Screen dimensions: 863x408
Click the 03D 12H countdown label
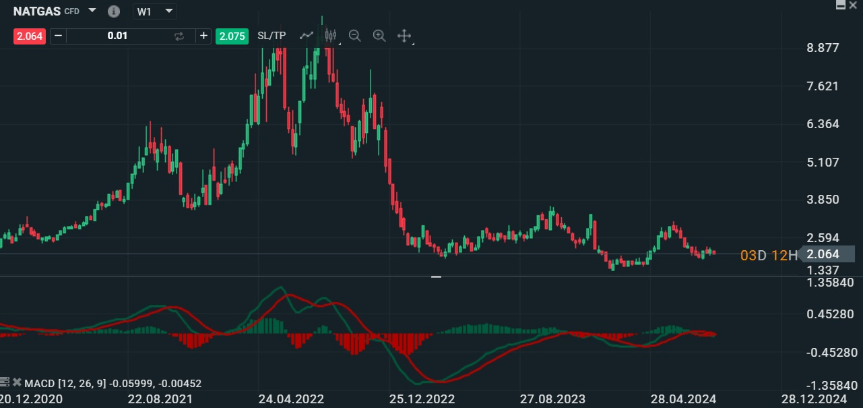pos(767,256)
